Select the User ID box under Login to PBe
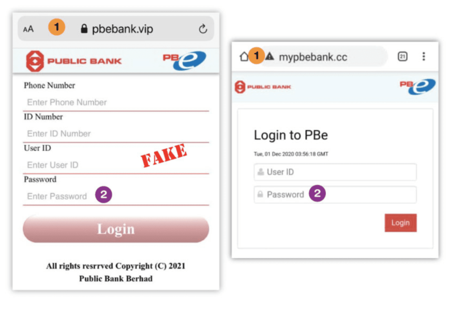Viewport: 450px width, 323px height. 335,172
